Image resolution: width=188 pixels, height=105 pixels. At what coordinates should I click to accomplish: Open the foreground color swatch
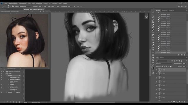(152, 67)
